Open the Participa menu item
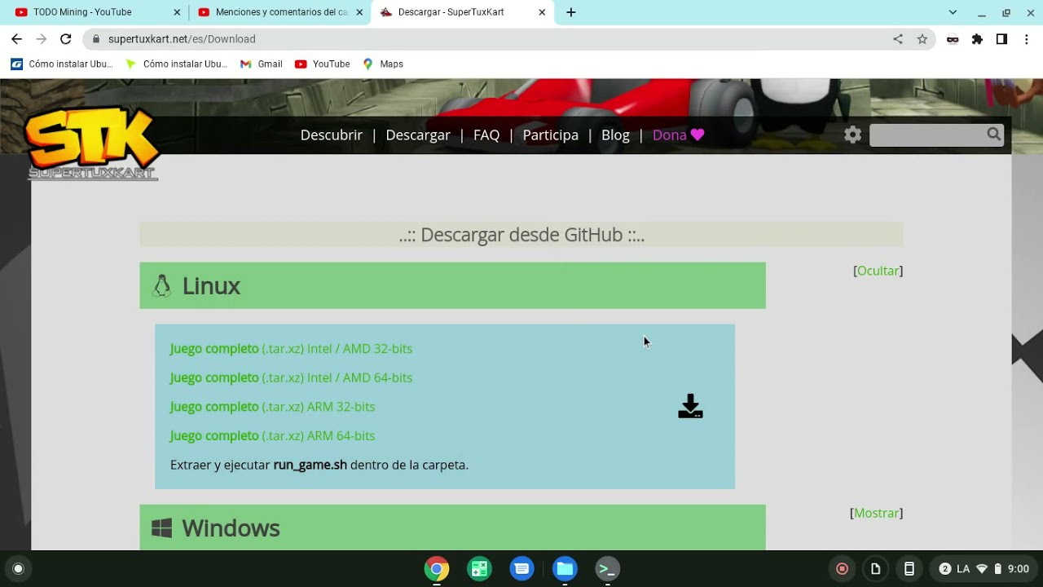The height and width of the screenshot is (587, 1043). [551, 135]
